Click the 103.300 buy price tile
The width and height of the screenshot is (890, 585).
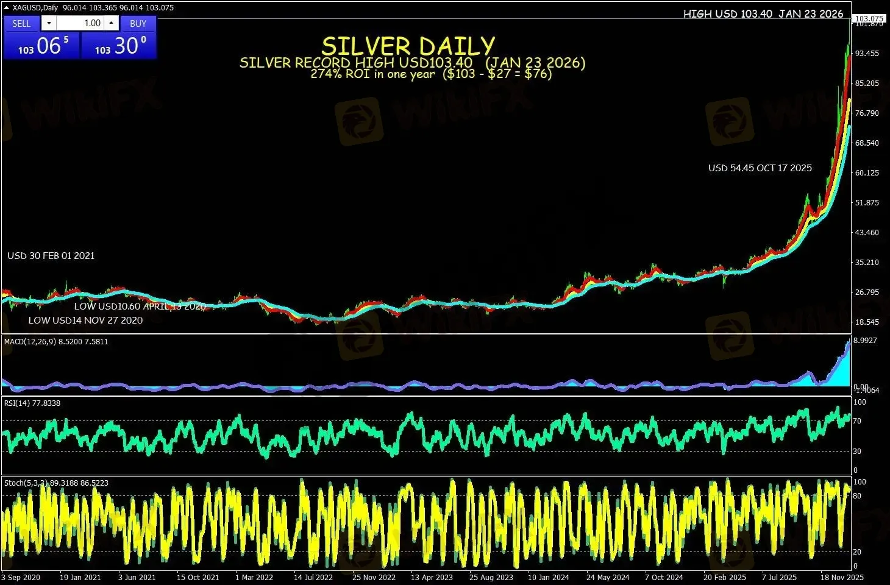(119, 46)
